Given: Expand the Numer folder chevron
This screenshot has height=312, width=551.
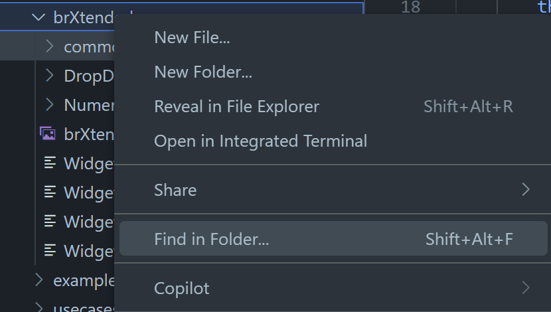Looking at the screenshot, I should pyautogui.click(x=49, y=105).
